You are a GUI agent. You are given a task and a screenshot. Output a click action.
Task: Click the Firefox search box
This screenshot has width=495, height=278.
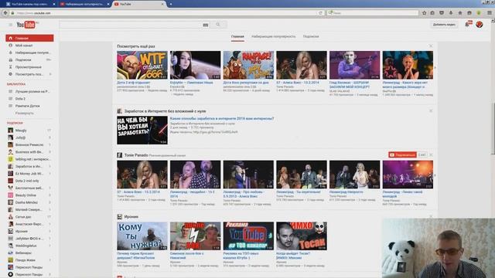pos(373,13)
